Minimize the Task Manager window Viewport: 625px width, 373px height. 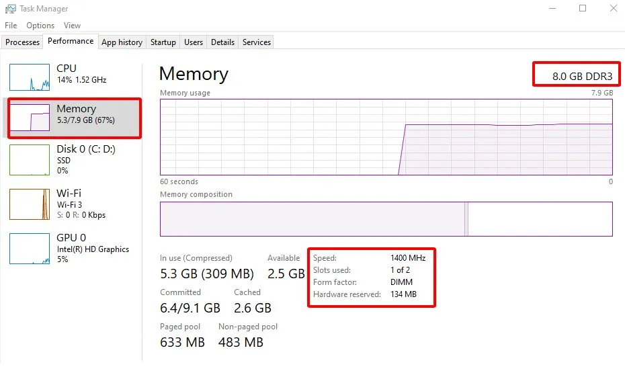tap(552, 9)
